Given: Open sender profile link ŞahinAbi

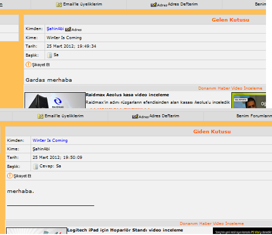Looking at the screenshot, I should click(x=55, y=29).
